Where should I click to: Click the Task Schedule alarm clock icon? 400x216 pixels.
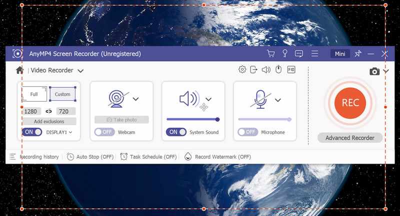coord(123,157)
